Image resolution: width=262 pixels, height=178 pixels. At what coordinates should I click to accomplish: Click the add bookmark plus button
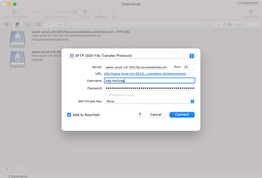point(6,169)
